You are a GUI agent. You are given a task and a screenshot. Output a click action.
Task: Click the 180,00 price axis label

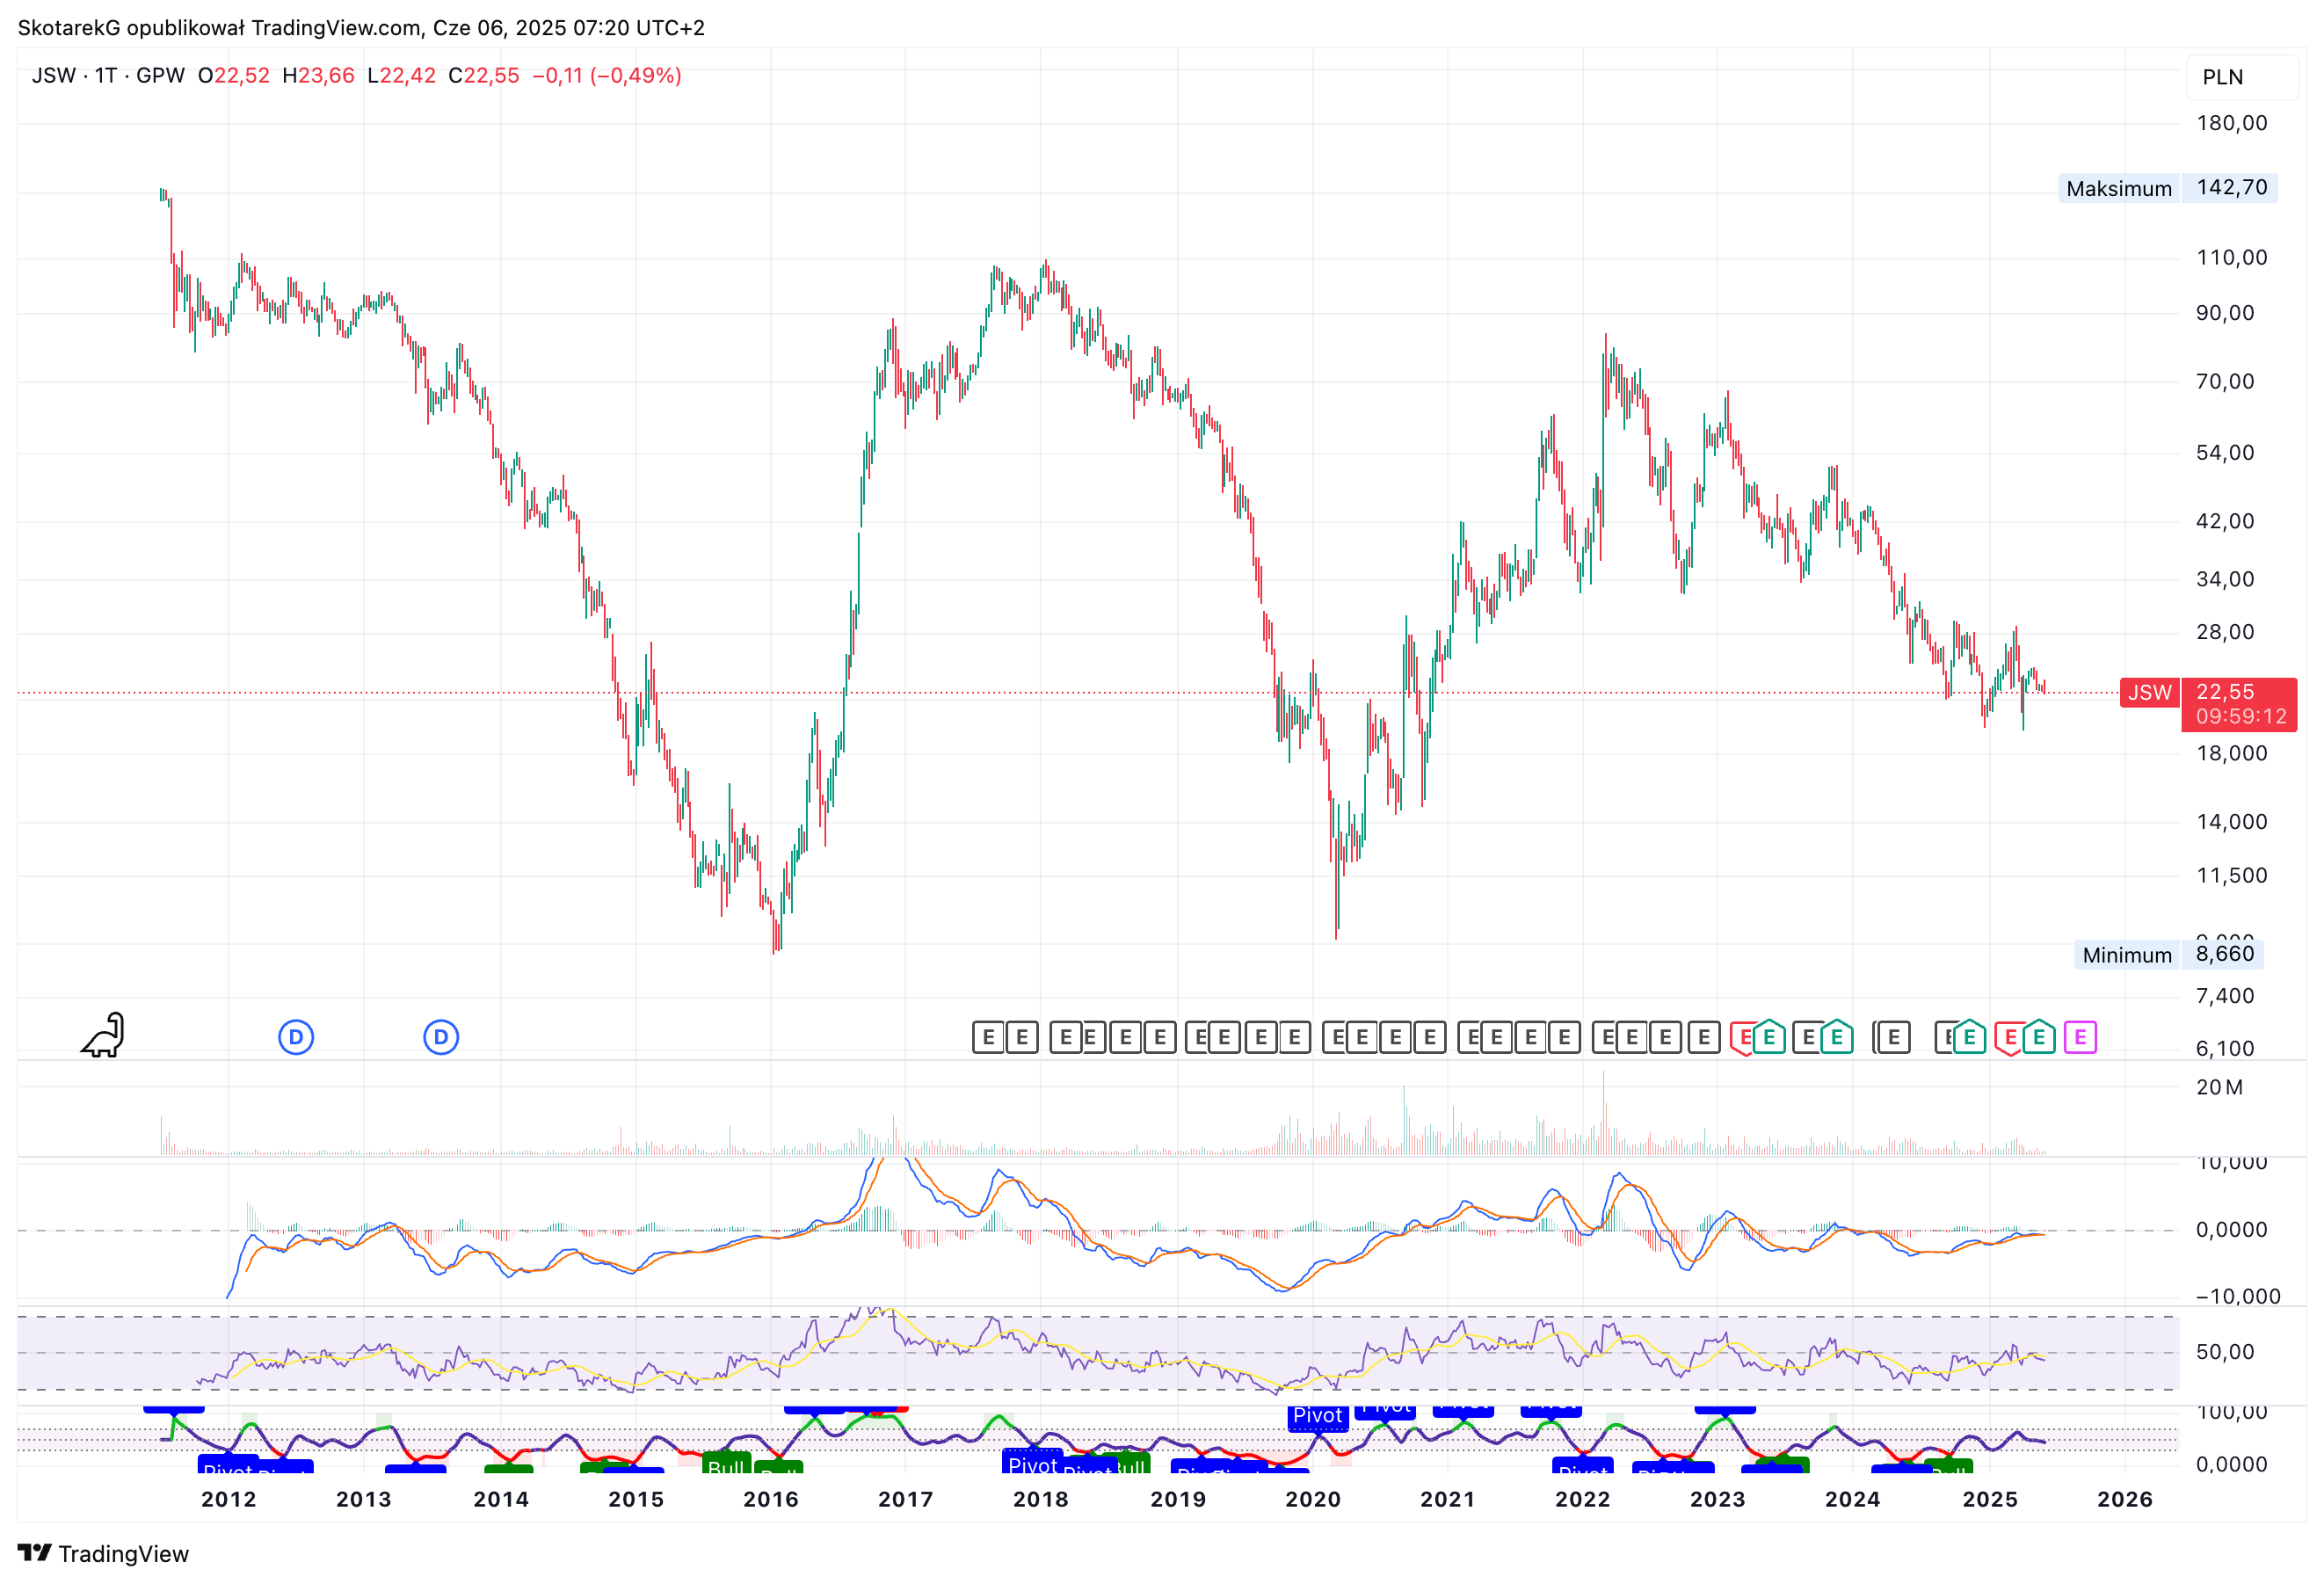2232,123
